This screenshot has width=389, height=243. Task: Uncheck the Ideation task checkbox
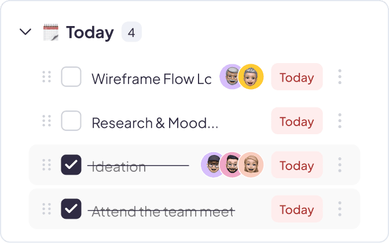pos(71,165)
